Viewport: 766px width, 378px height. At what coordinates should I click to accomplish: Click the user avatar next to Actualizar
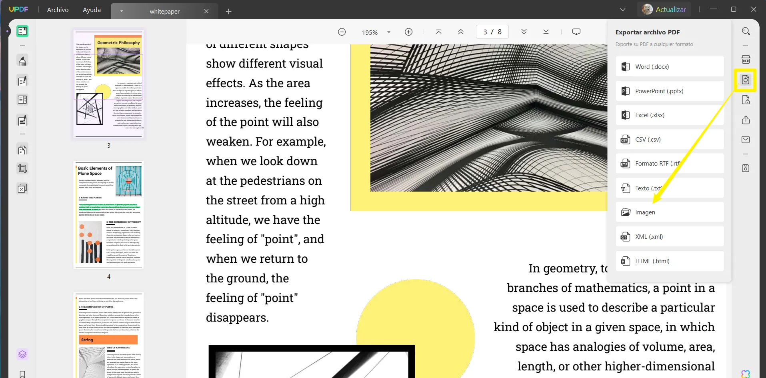[647, 9]
